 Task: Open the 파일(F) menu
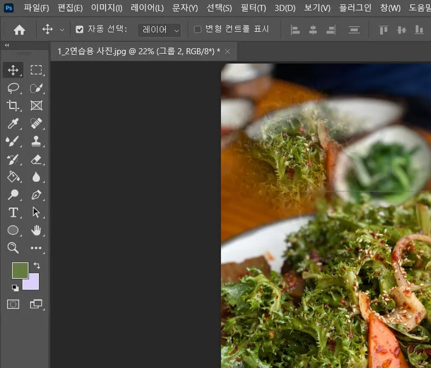pyautogui.click(x=36, y=8)
